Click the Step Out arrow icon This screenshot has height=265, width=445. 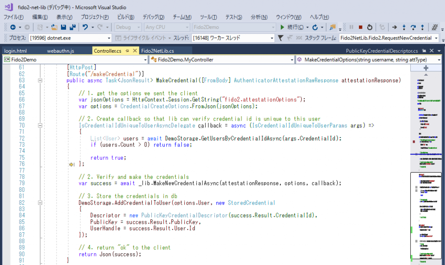pos(422,27)
